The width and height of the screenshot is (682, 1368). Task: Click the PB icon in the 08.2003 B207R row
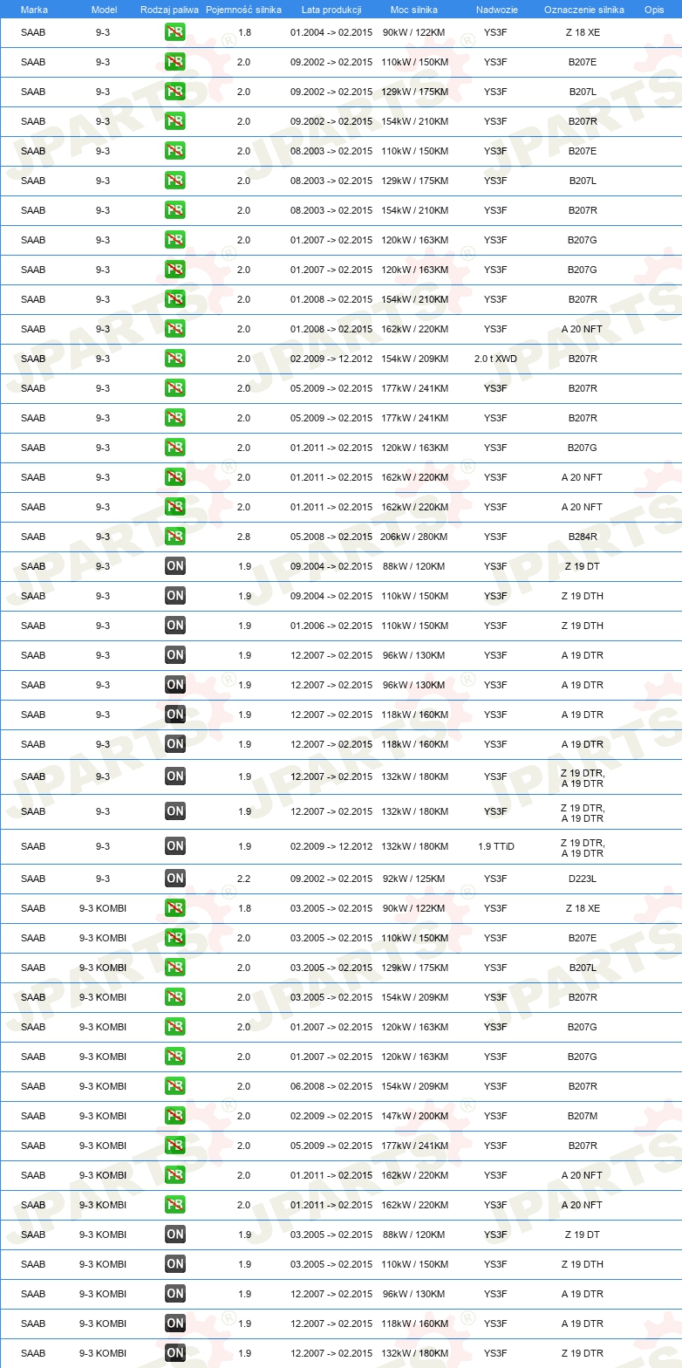pos(174,211)
